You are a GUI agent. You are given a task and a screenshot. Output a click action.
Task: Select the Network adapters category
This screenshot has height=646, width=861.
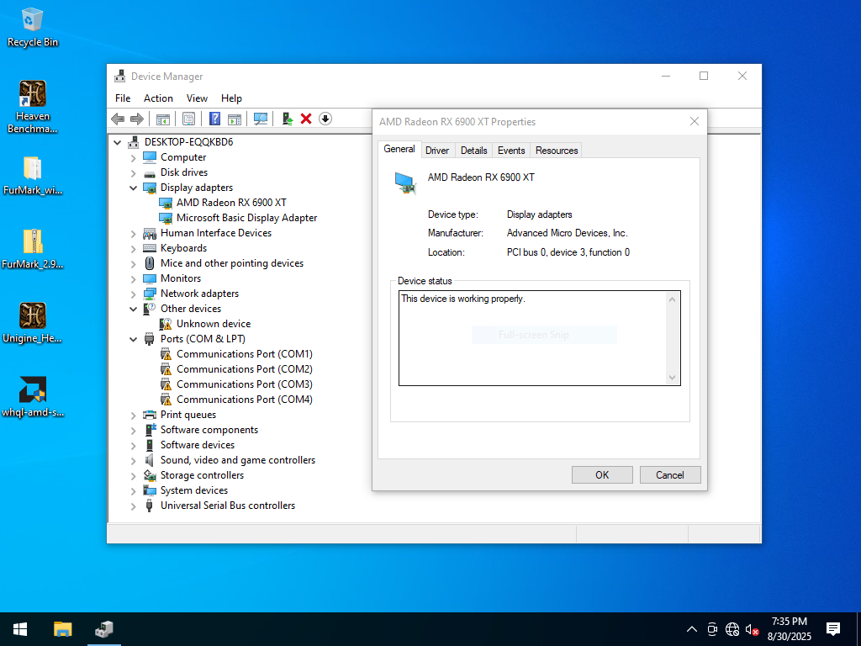(x=199, y=294)
